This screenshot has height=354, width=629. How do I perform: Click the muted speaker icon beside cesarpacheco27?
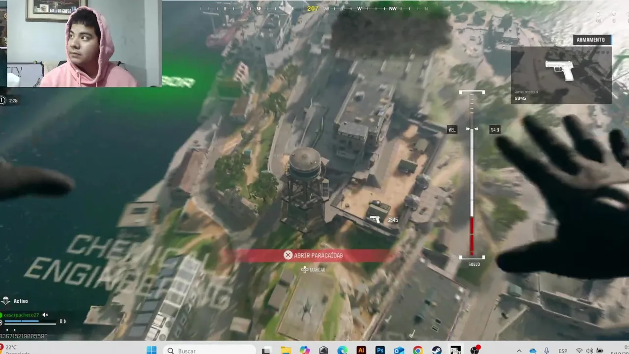[x=45, y=315]
